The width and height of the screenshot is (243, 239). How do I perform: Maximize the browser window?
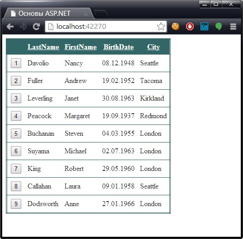click(x=216, y=4)
